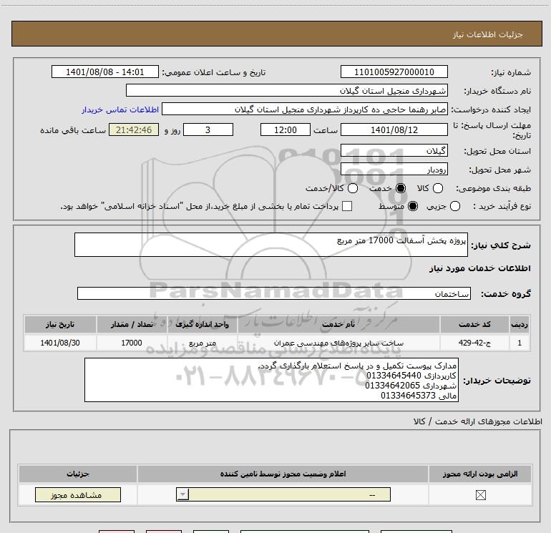Toggle the اسناد خزانه اسلامی payment checkbox
The height and width of the screenshot is (533, 551).
coord(347,206)
